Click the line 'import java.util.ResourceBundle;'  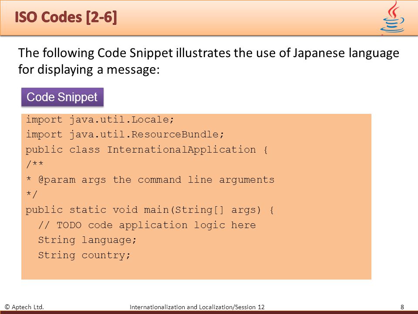(125, 134)
